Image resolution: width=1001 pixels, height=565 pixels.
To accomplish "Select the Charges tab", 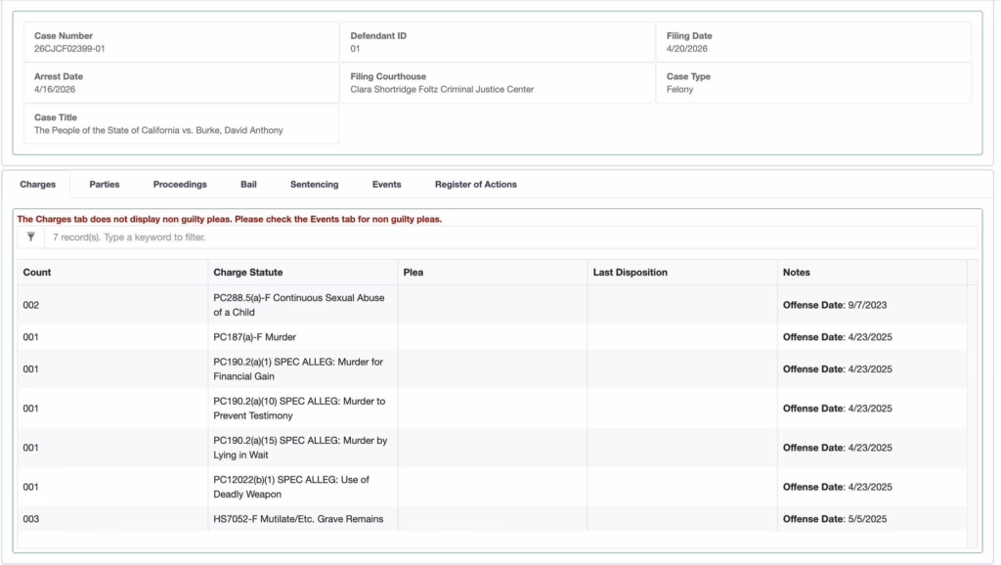I will point(37,184).
